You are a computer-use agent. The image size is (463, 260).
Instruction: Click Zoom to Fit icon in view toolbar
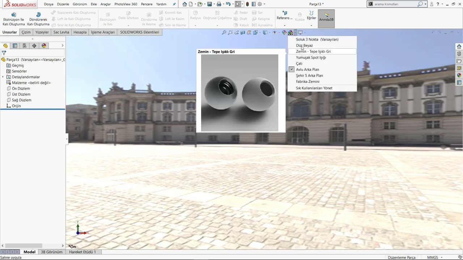coord(224,32)
